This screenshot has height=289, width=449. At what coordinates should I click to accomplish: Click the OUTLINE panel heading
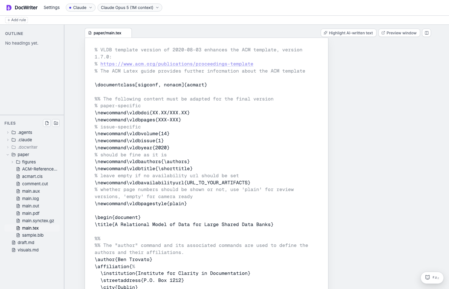(x=14, y=34)
